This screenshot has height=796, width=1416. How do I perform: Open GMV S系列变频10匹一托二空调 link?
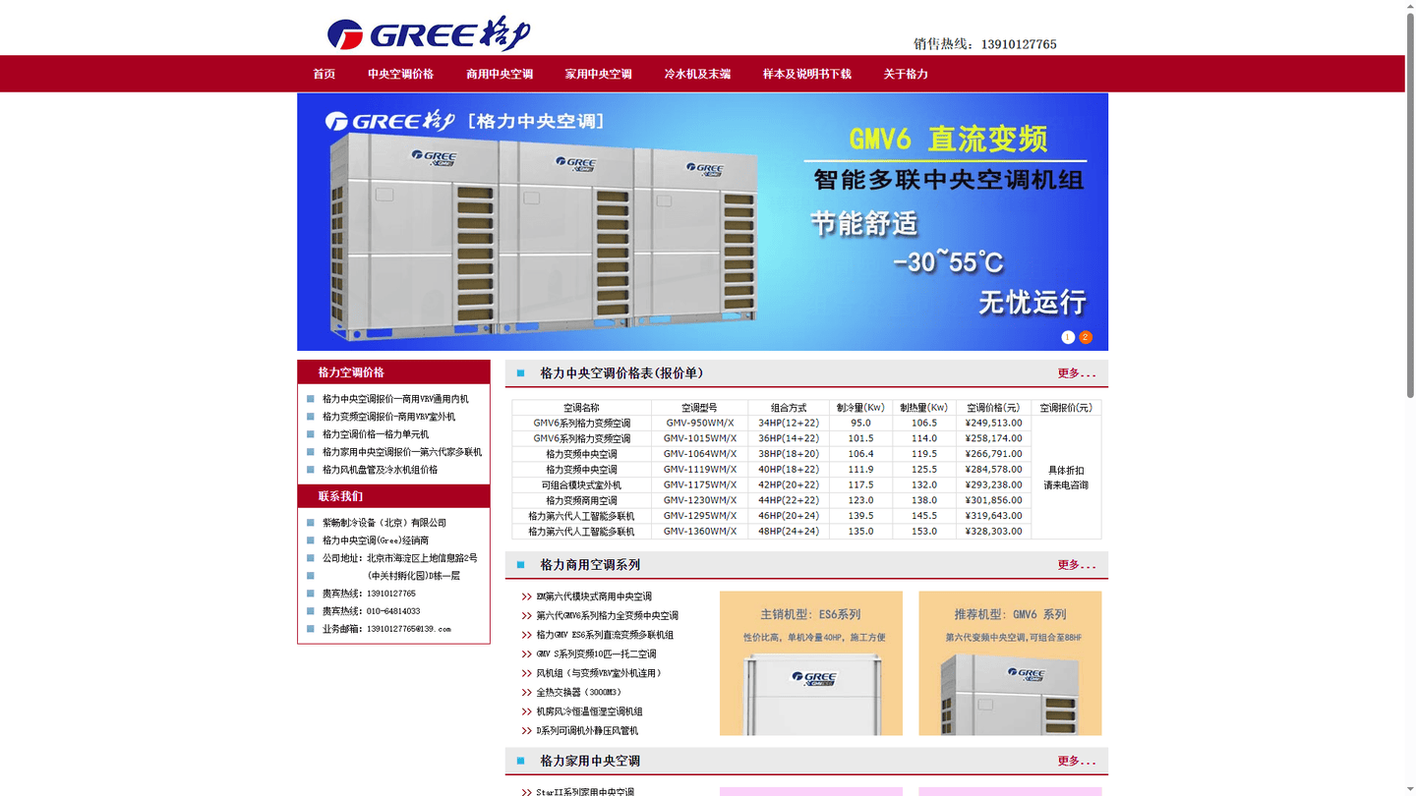596,654
